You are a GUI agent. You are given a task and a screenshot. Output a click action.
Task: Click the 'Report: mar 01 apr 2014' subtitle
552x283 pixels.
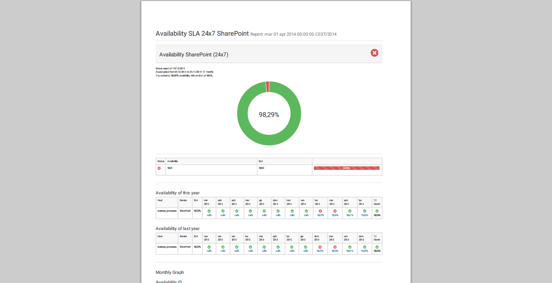[x=293, y=34]
